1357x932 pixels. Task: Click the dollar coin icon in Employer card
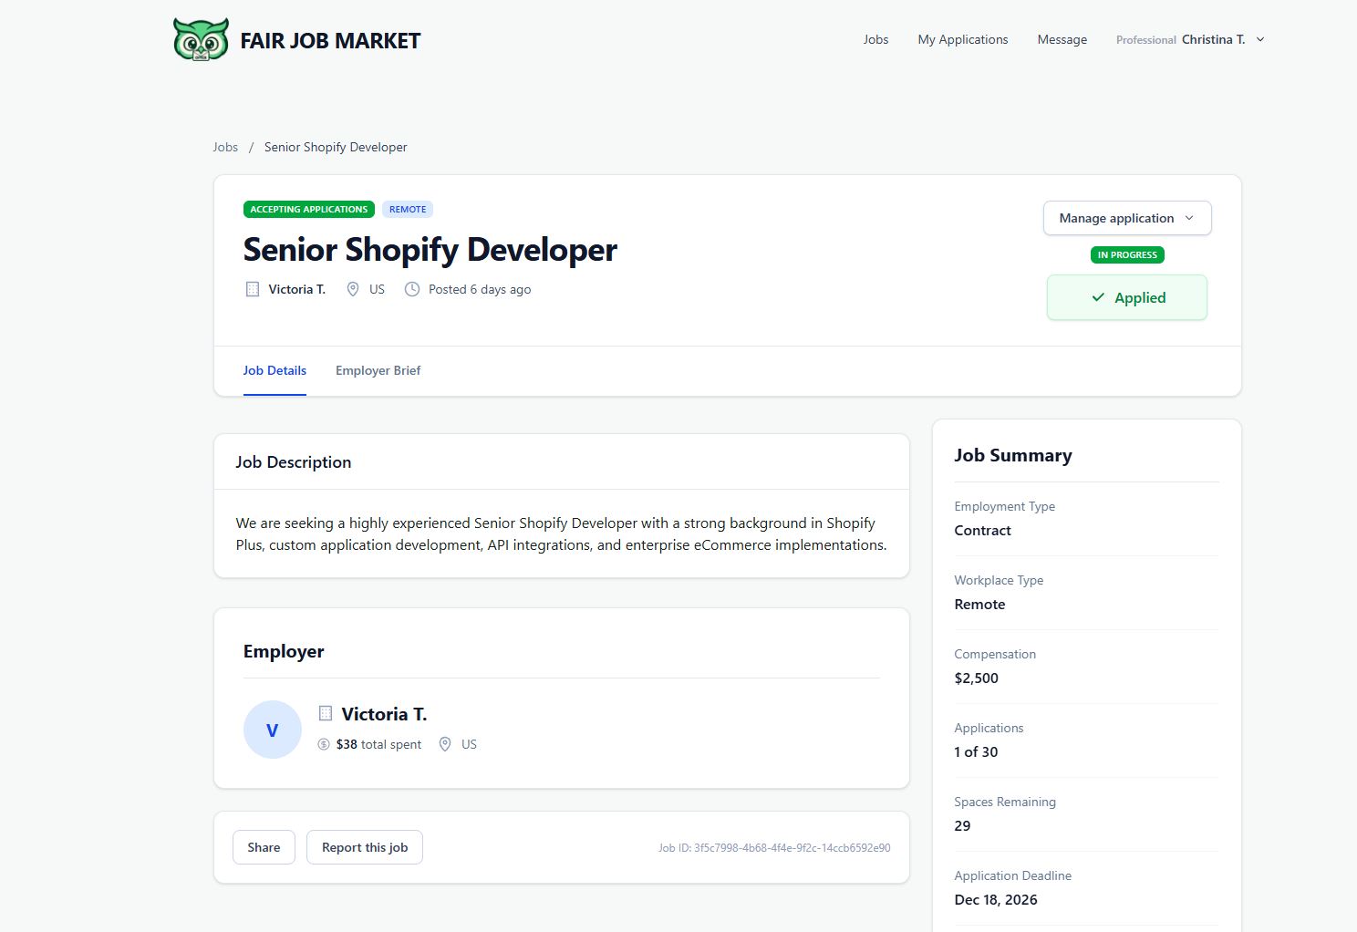324,744
